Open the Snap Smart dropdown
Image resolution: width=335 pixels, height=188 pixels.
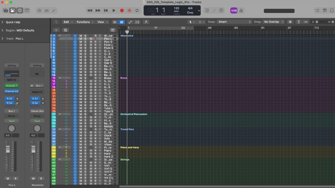click(x=234, y=22)
